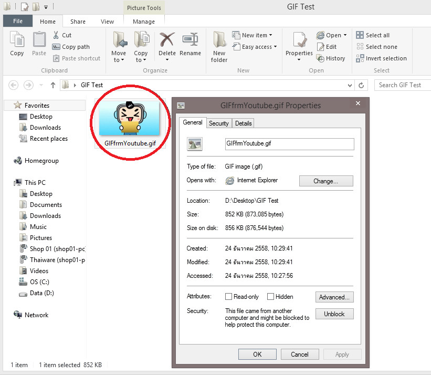Open Quick Access Toolbar customize dropdown

[46, 7]
